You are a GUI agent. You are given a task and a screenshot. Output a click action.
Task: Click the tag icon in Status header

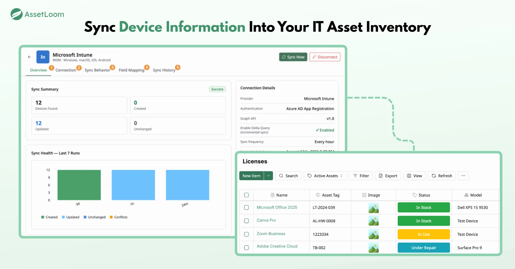[x=415, y=195]
